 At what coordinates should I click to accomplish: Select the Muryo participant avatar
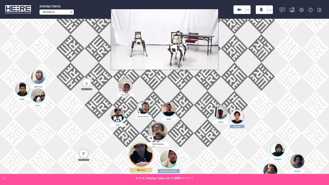(x=141, y=155)
